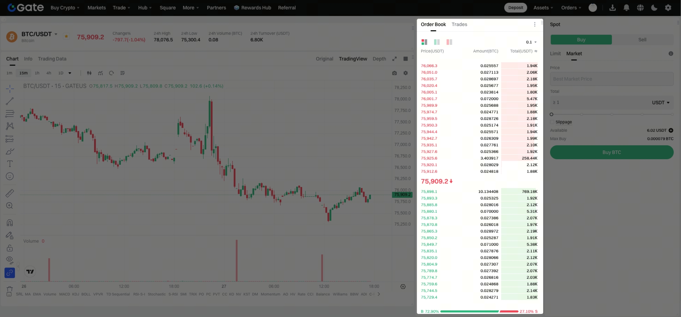The width and height of the screenshot is (681, 317).
Task: Select the text annotation tool
Action: (x=10, y=164)
